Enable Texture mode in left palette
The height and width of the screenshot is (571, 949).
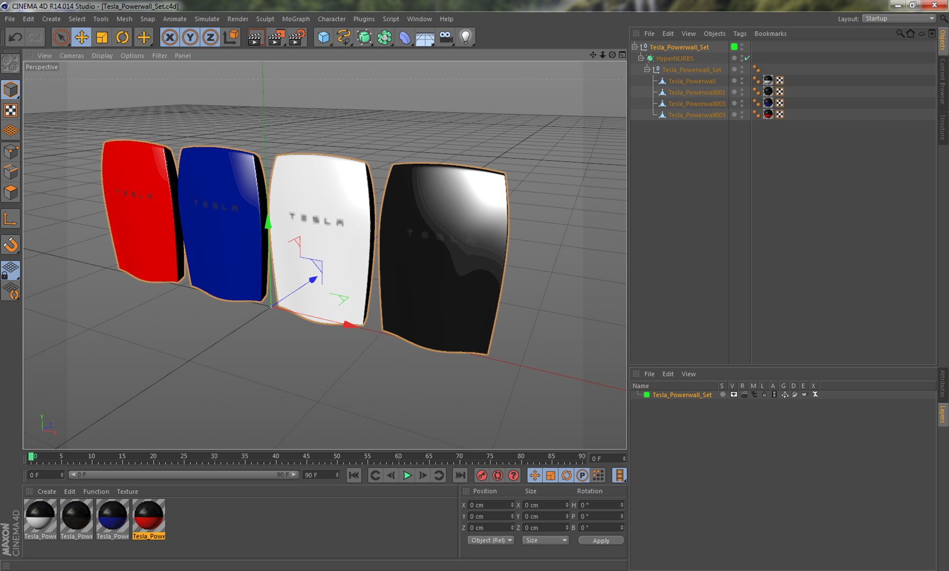coord(11,110)
